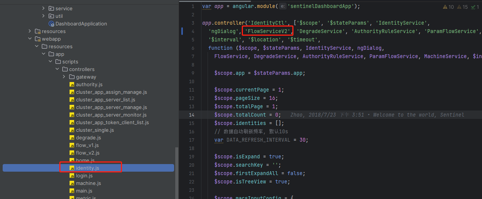Collapse the controllers folder
Image resolution: width=482 pixels, height=199 pixels.
57,69
